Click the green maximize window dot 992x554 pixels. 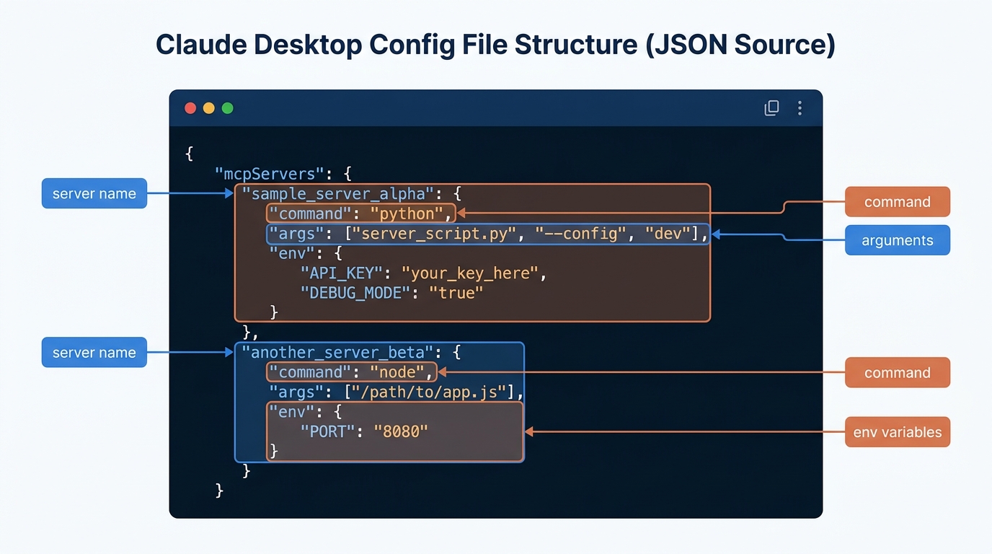coord(228,108)
